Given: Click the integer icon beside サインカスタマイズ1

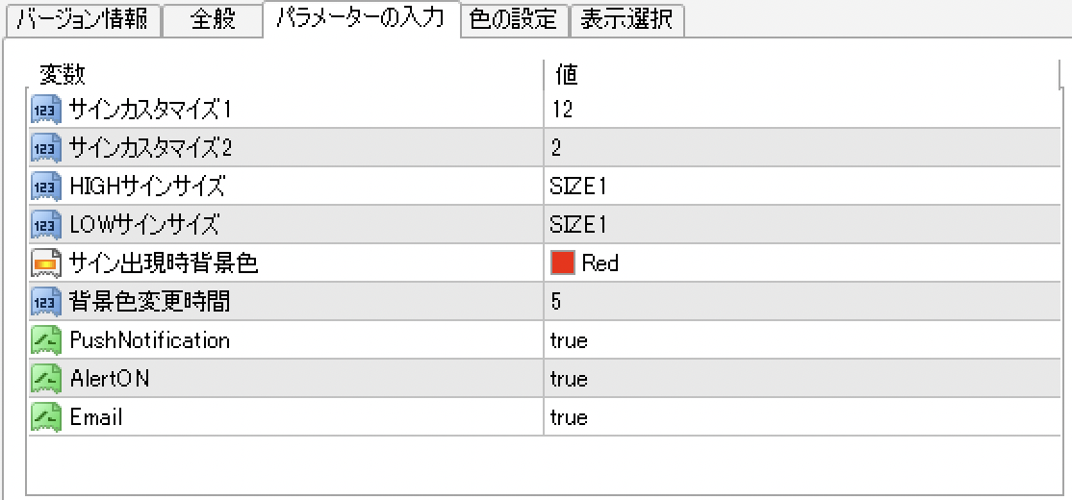Looking at the screenshot, I should (x=45, y=110).
